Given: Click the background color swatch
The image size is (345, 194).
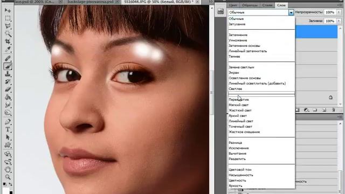Looking at the screenshot, I should [11, 192].
